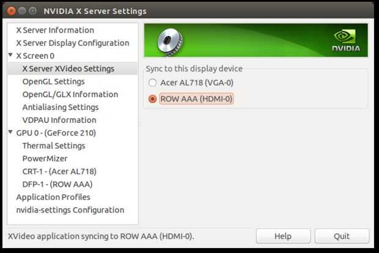
Task: Click the Quit button
Action: (342, 236)
